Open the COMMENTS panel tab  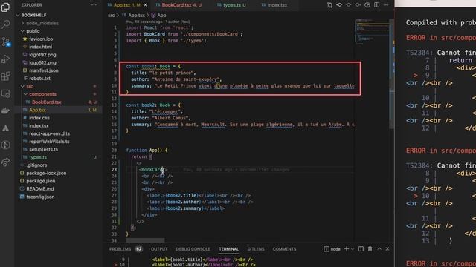tap(284, 249)
